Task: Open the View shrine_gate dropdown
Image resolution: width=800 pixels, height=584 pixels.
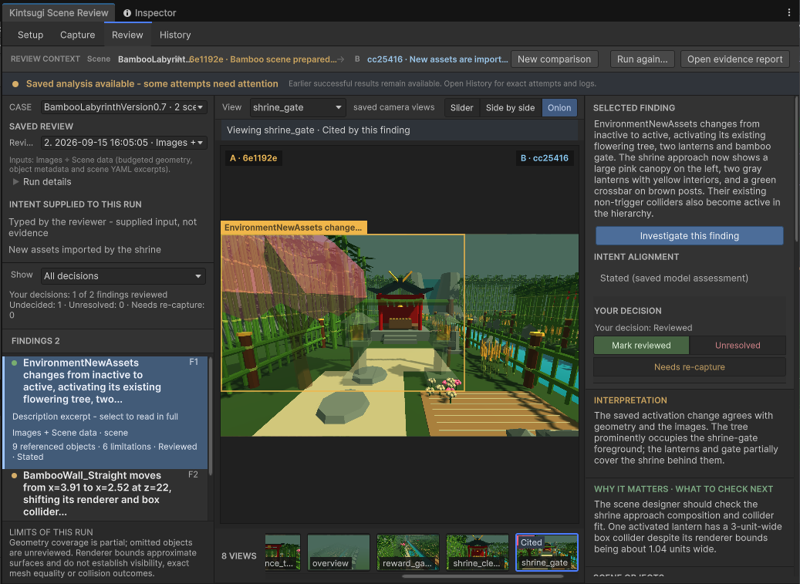Action: coord(298,107)
